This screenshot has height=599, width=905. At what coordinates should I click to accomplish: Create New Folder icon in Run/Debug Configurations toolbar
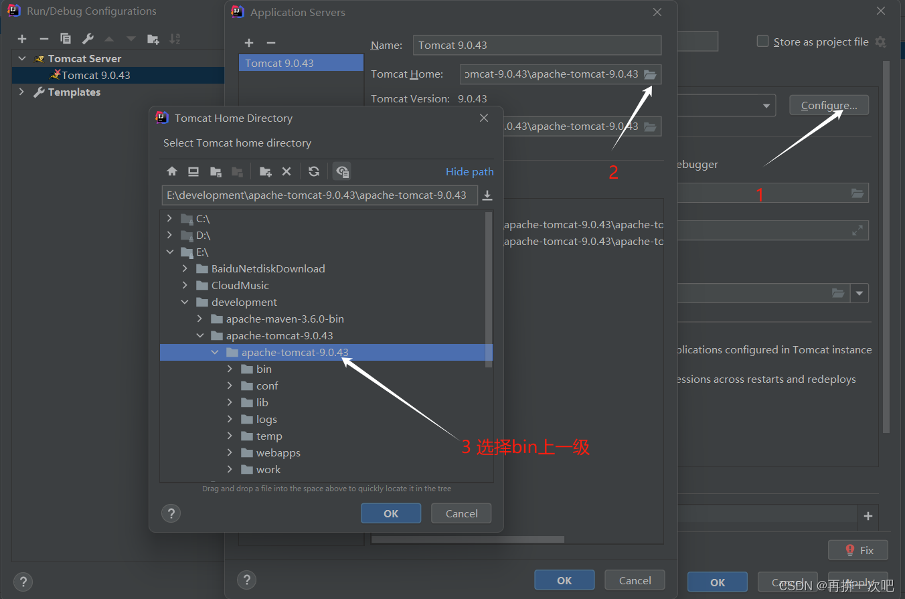153,39
